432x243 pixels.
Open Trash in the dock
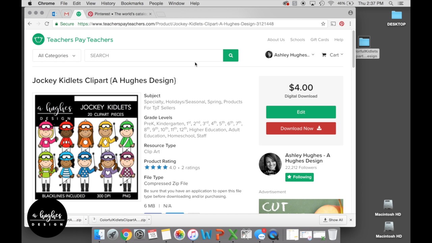(332, 234)
